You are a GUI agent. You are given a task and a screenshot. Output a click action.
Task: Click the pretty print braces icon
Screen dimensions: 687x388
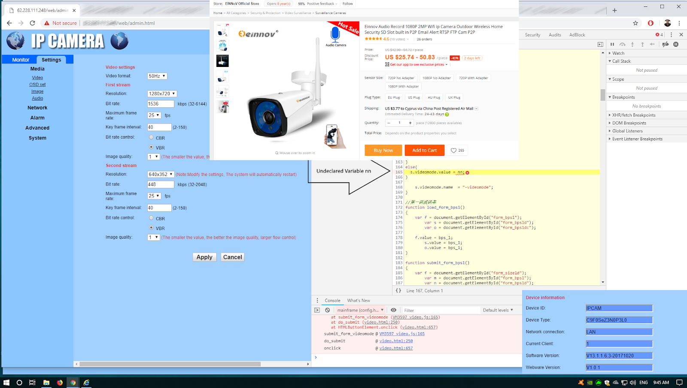pyautogui.click(x=398, y=291)
